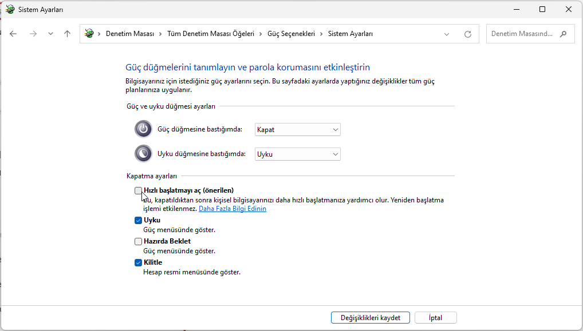This screenshot has height=331, width=583.
Task: Click the Control Panel icon in address bar
Action: click(x=89, y=34)
